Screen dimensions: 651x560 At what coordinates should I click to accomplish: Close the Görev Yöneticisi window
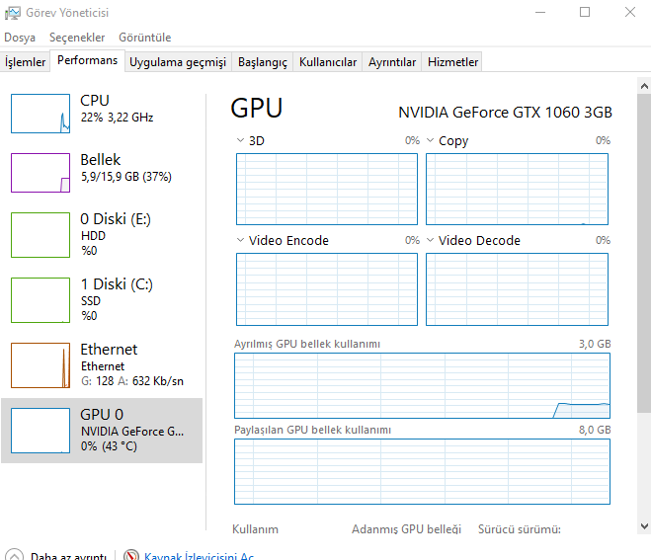[630, 13]
